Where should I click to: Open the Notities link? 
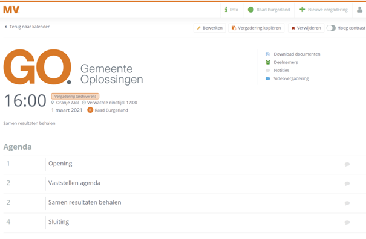(x=281, y=71)
